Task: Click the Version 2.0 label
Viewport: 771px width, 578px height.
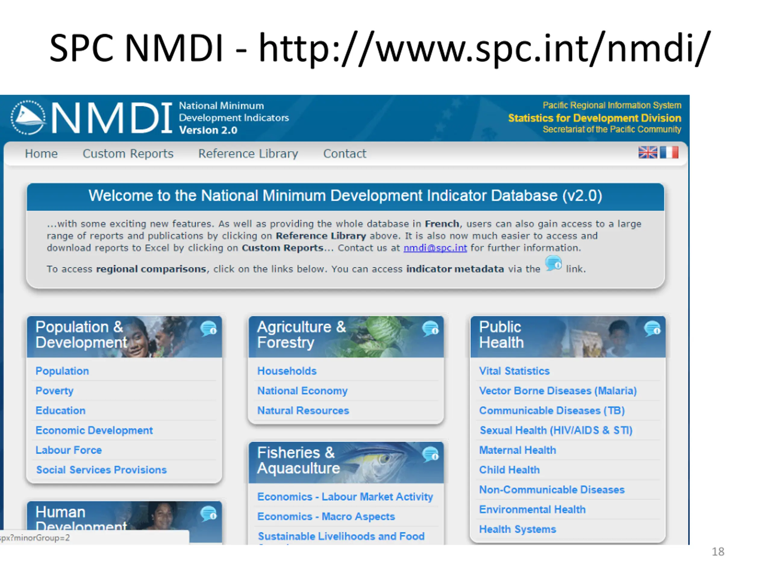Action: tap(208, 130)
